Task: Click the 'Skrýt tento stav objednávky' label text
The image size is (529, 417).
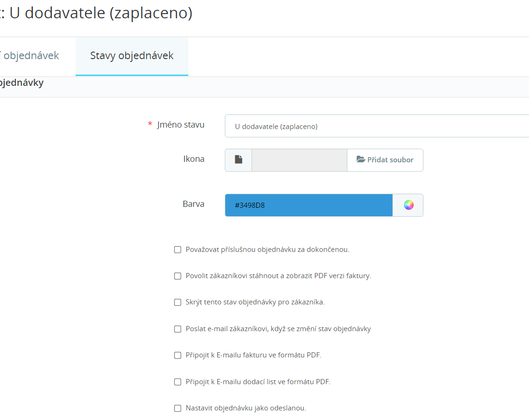Action: coord(255,302)
